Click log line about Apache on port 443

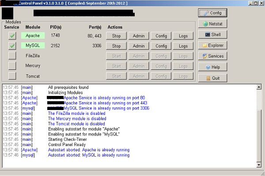tap(106, 103)
